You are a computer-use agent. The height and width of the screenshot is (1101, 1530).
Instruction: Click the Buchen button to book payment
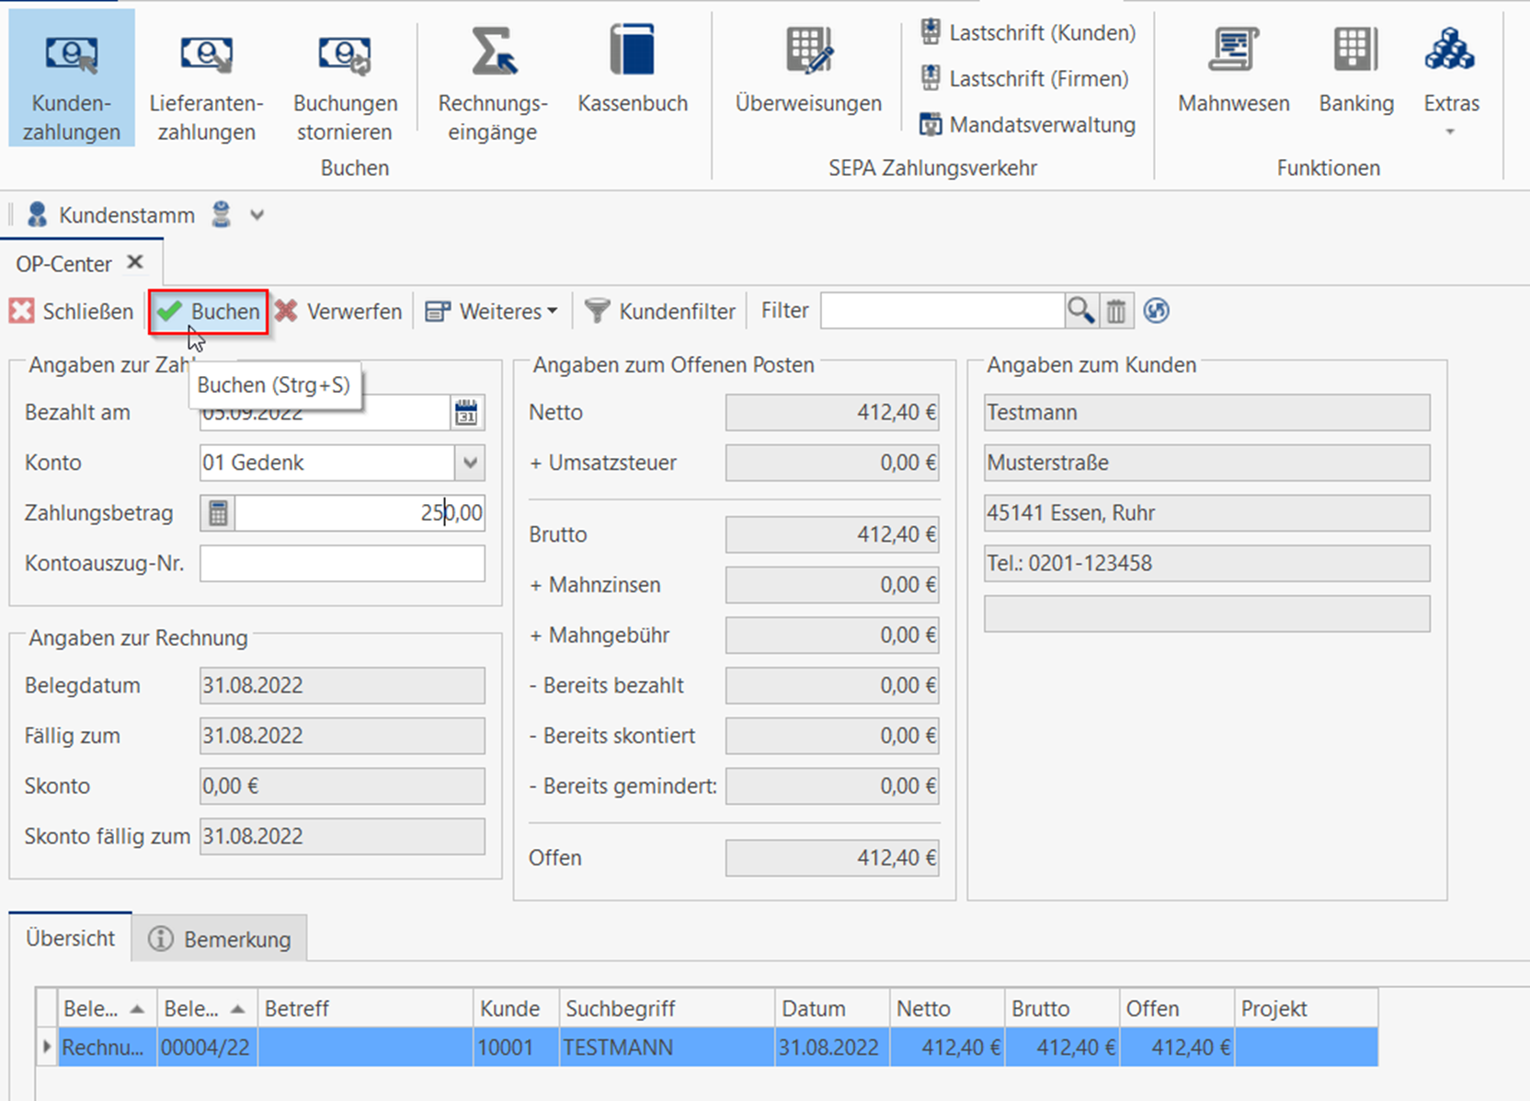(x=209, y=312)
